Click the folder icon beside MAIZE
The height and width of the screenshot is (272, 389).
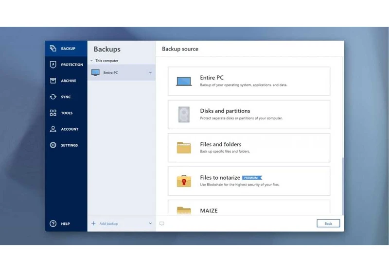(184, 210)
